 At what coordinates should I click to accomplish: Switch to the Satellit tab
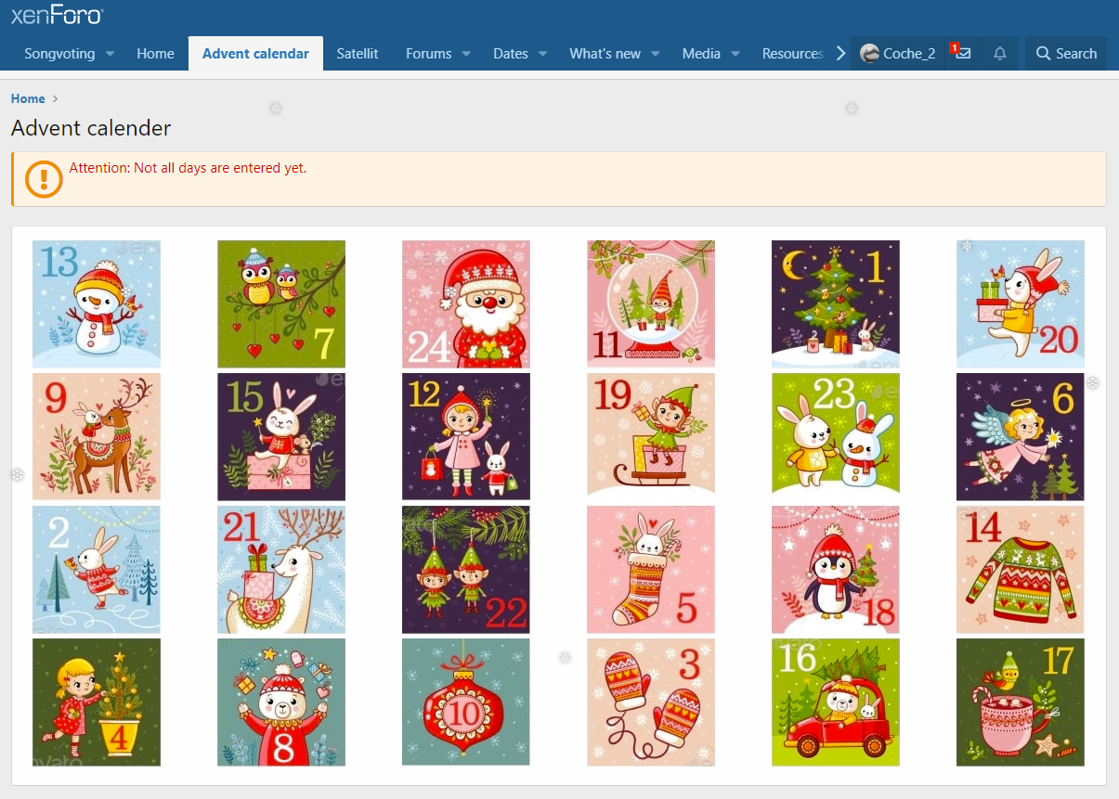point(358,54)
